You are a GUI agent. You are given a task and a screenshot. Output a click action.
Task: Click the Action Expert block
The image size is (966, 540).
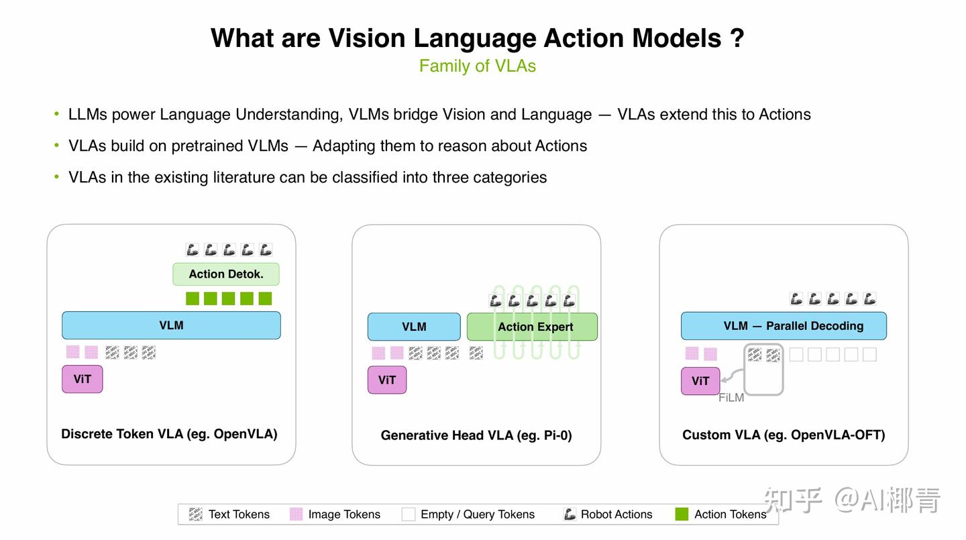point(532,327)
